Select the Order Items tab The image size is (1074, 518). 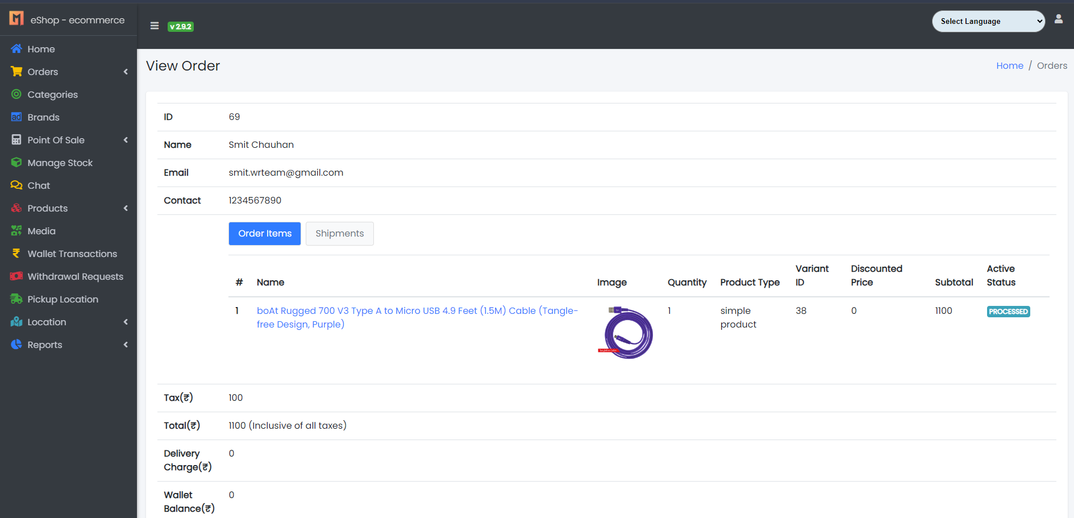264,234
